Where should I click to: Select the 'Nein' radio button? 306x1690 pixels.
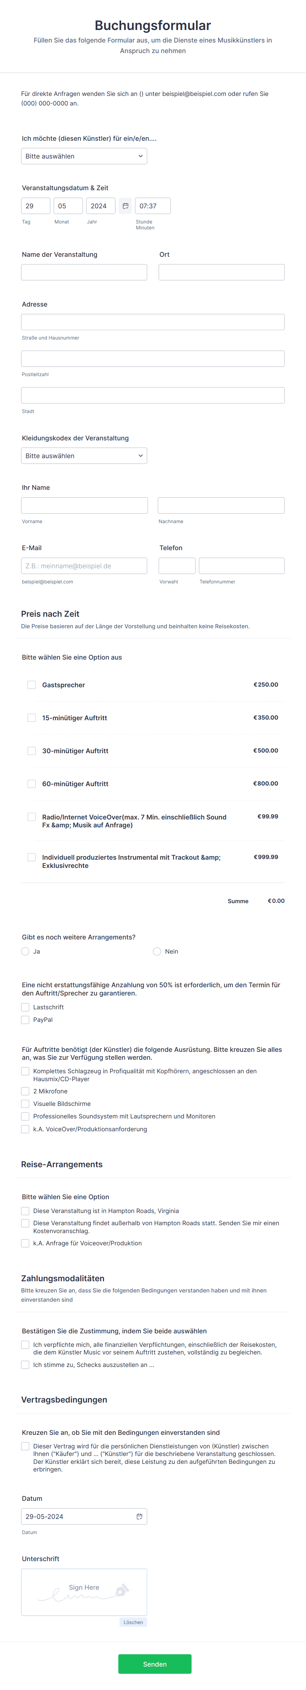click(157, 951)
